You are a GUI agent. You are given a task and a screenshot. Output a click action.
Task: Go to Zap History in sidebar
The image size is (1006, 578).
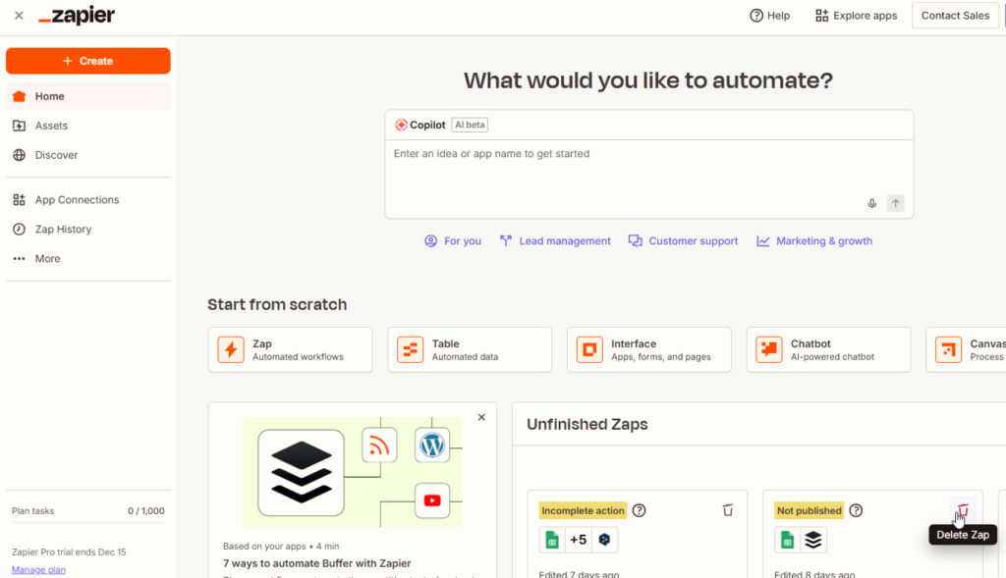coord(63,229)
